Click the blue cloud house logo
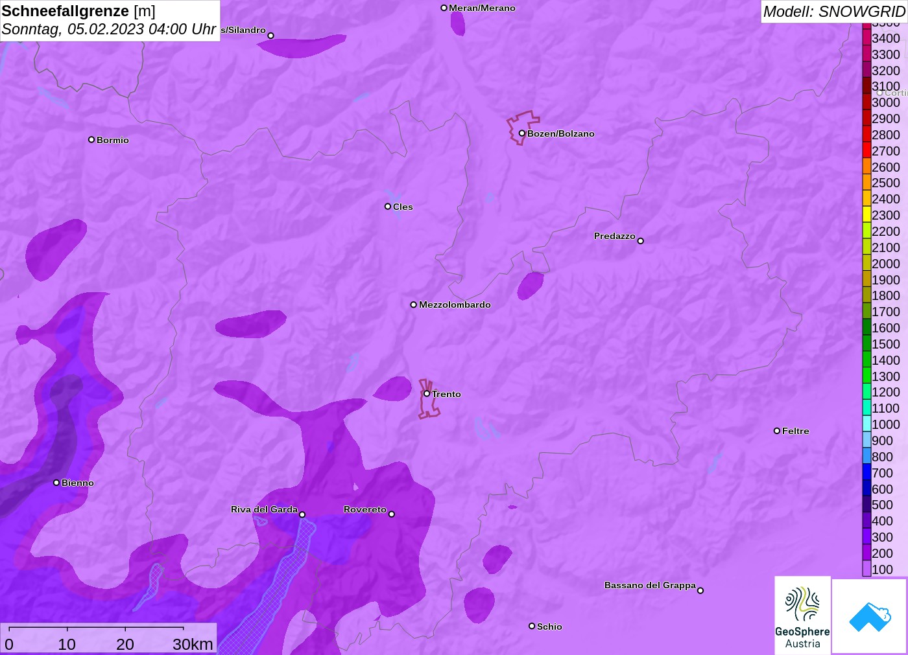This screenshot has height=655, width=908. pyautogui.click(x=870, y=616)
